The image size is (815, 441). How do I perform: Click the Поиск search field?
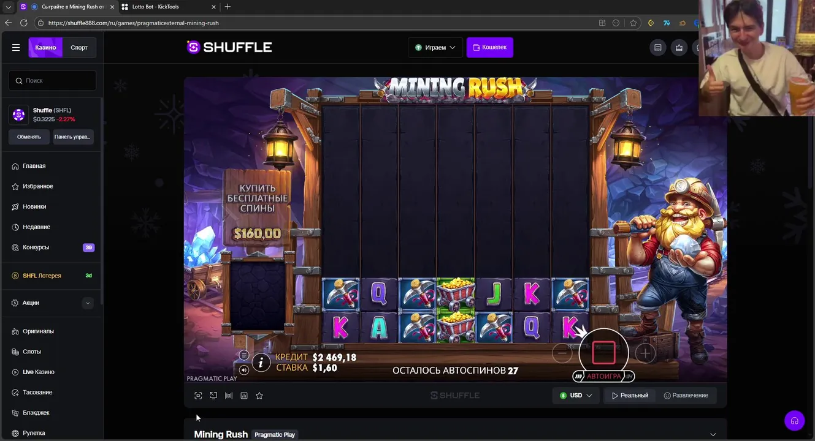point(52,80)
